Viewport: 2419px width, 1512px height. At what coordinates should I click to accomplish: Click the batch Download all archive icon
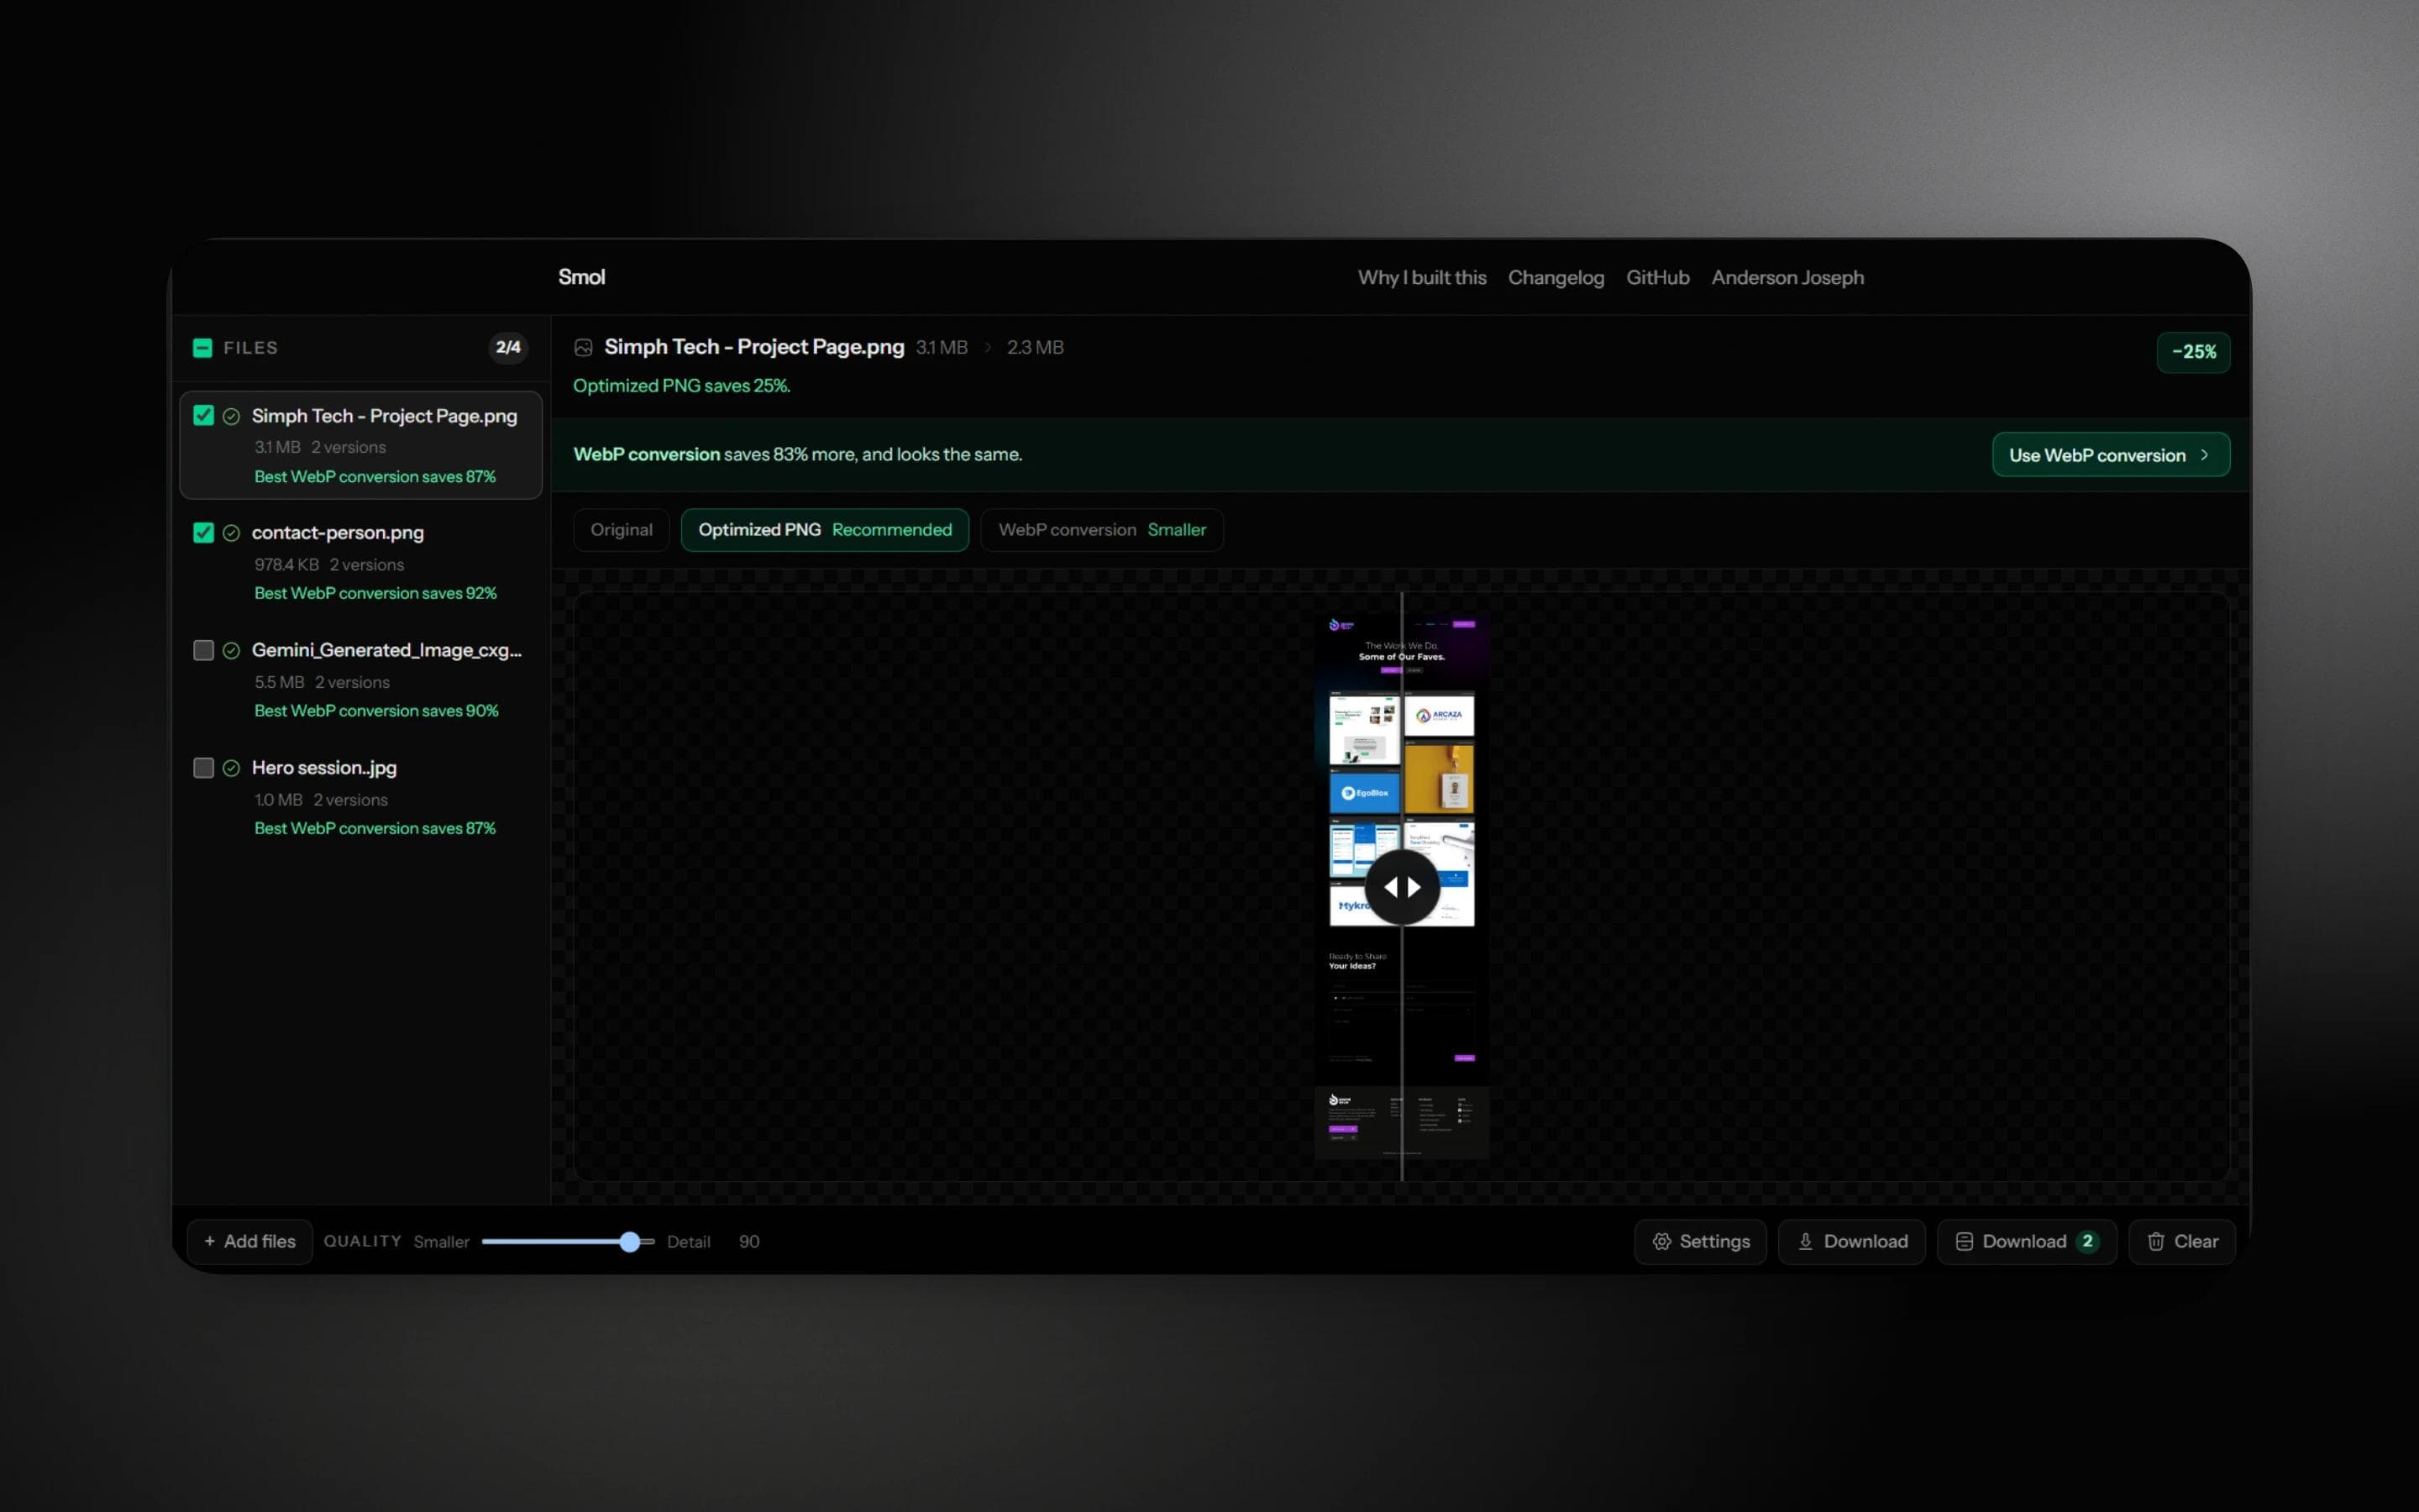(x=1965, y=1241)
